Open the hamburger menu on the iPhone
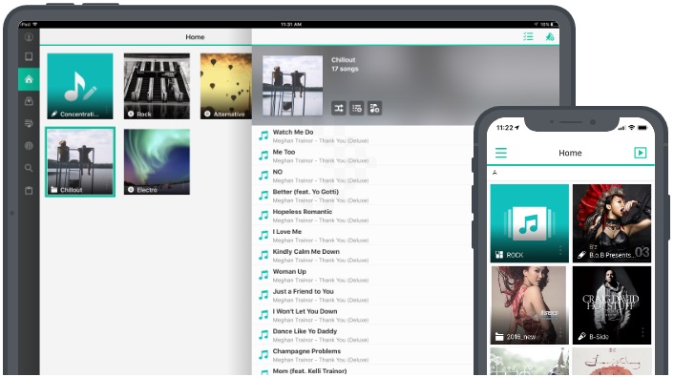Screen dimensions: 674x377 (x=501, y=153)
